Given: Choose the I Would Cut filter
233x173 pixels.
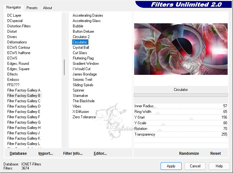Looking at the screenshot, I should 82,69.
